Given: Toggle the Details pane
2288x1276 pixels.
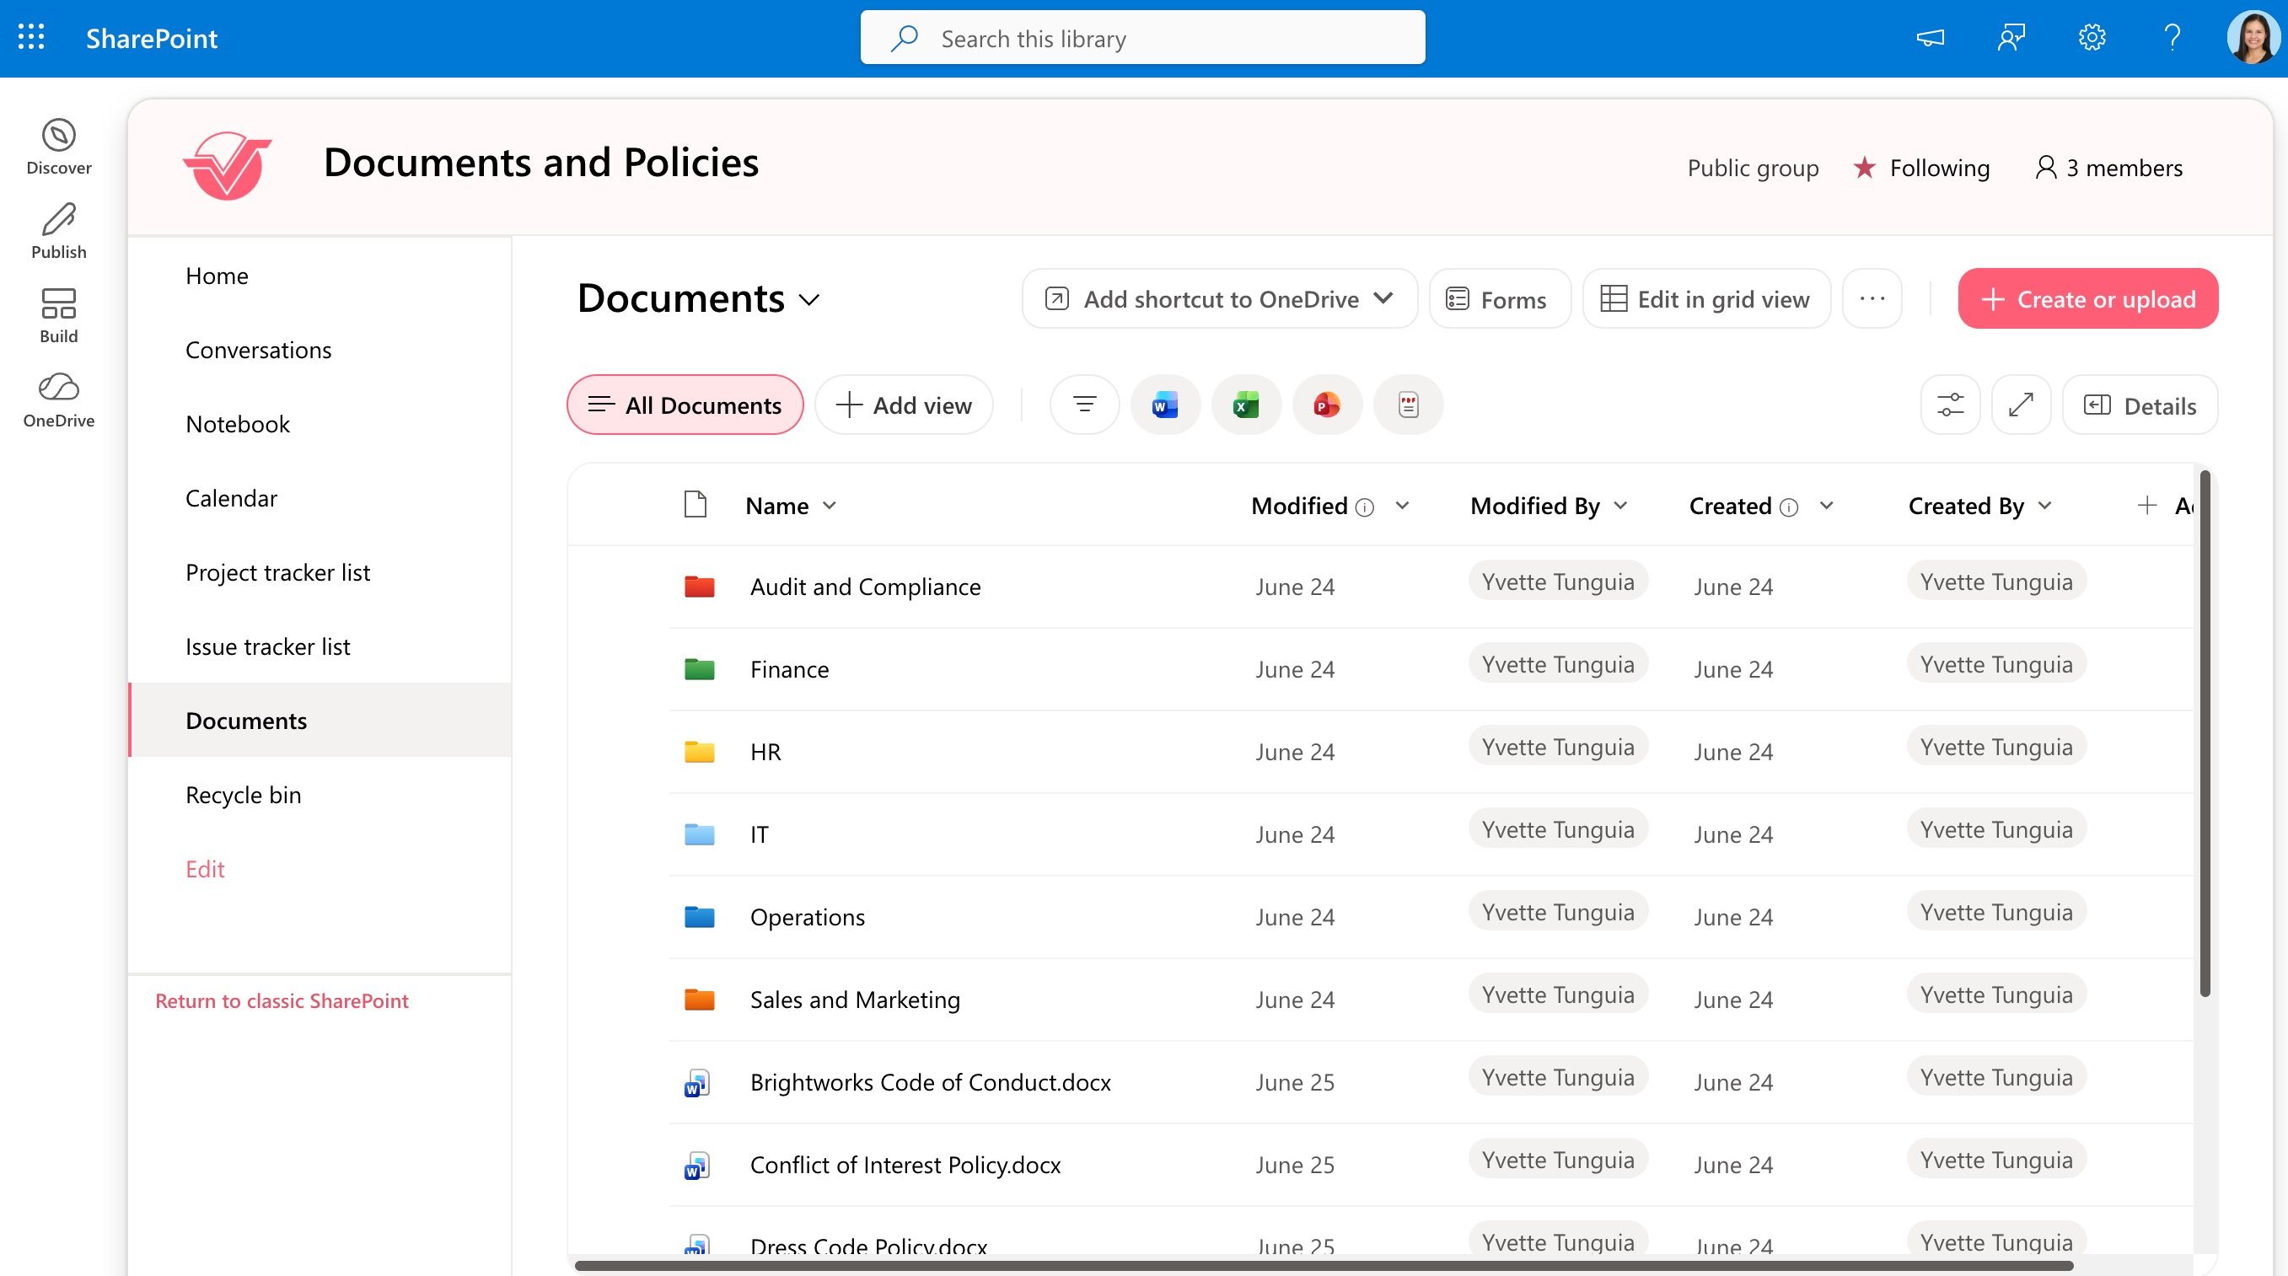Looking at the screenshot, I should click(2140, 405).
